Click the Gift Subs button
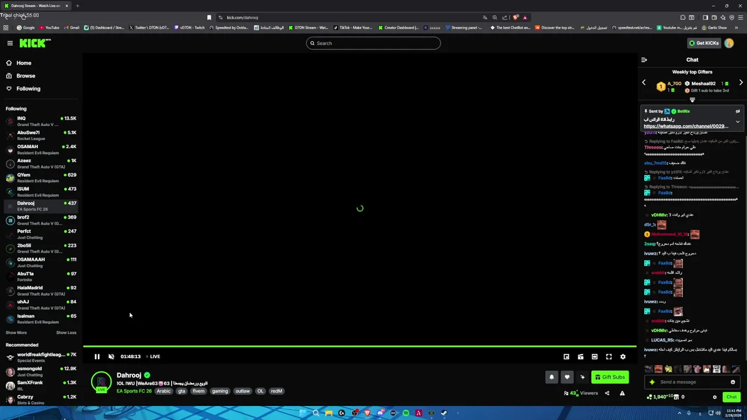 coord(610,377)
